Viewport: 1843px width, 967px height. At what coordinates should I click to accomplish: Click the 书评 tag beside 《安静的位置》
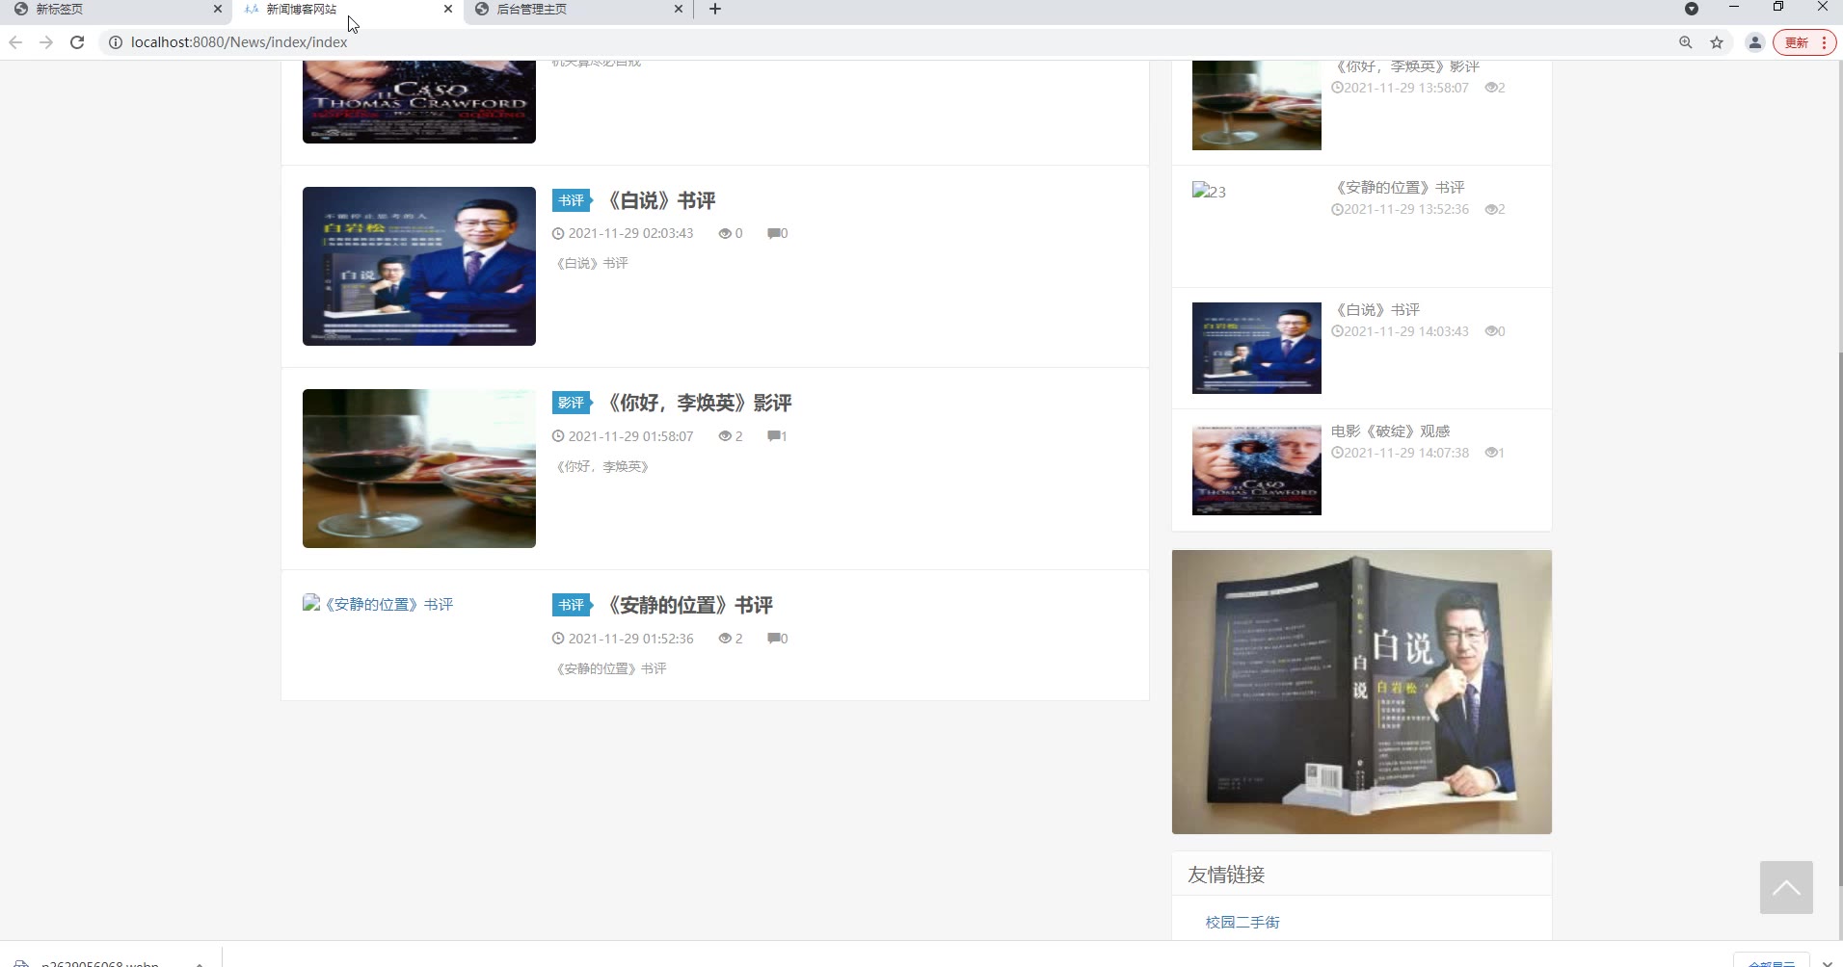pyautogui.click(x=573, y=605)
